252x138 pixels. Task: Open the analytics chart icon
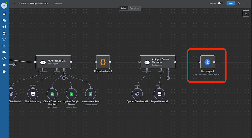point(4,46)
